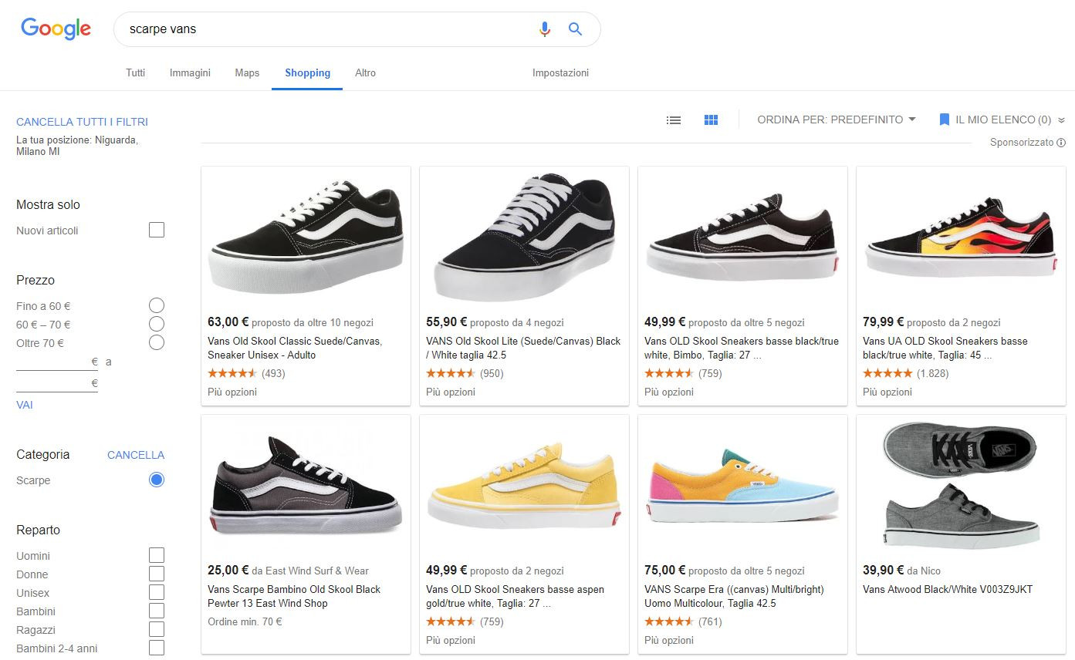Select price range Fino a 60 €
The image size is (1075, 660).
tap(157, 305)
